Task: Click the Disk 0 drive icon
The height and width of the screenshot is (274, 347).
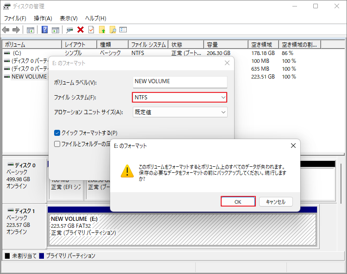Action: pyautogui.click(x=11, y=164)
